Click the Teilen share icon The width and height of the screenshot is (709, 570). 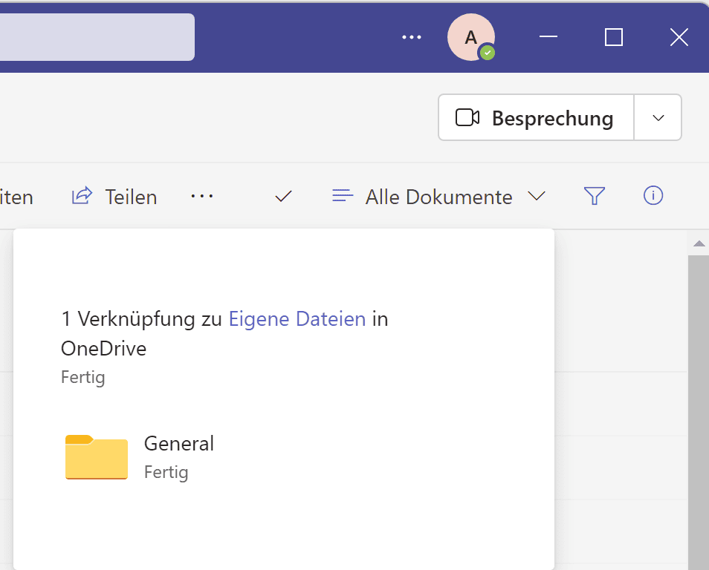coord(81,196)
